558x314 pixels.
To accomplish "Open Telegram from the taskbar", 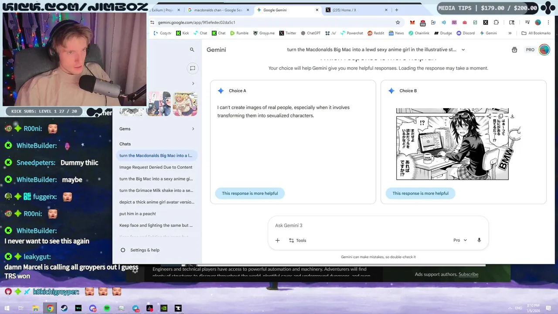I will (136, 308).
